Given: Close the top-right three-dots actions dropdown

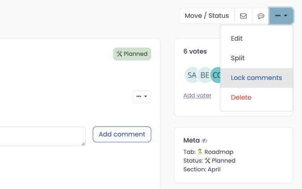Looking at the screenshot, I should (281, 16).
